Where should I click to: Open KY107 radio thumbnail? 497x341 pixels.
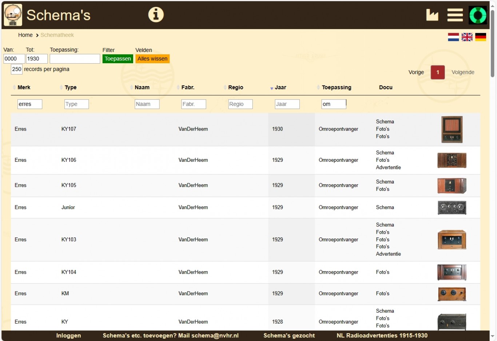click(x=452, y=129)
